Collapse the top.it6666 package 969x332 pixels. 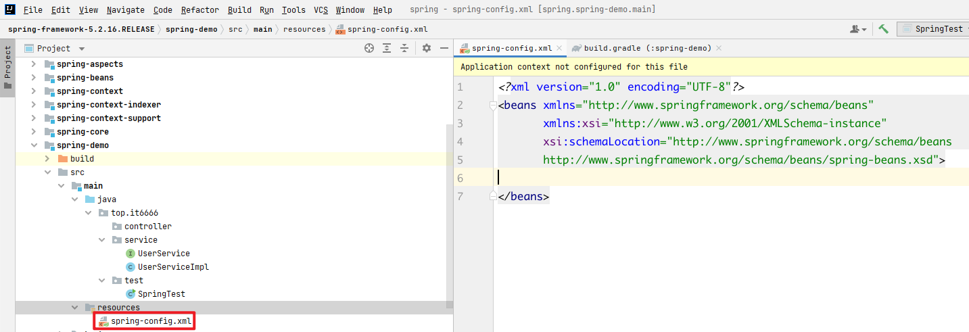point(88,213)
